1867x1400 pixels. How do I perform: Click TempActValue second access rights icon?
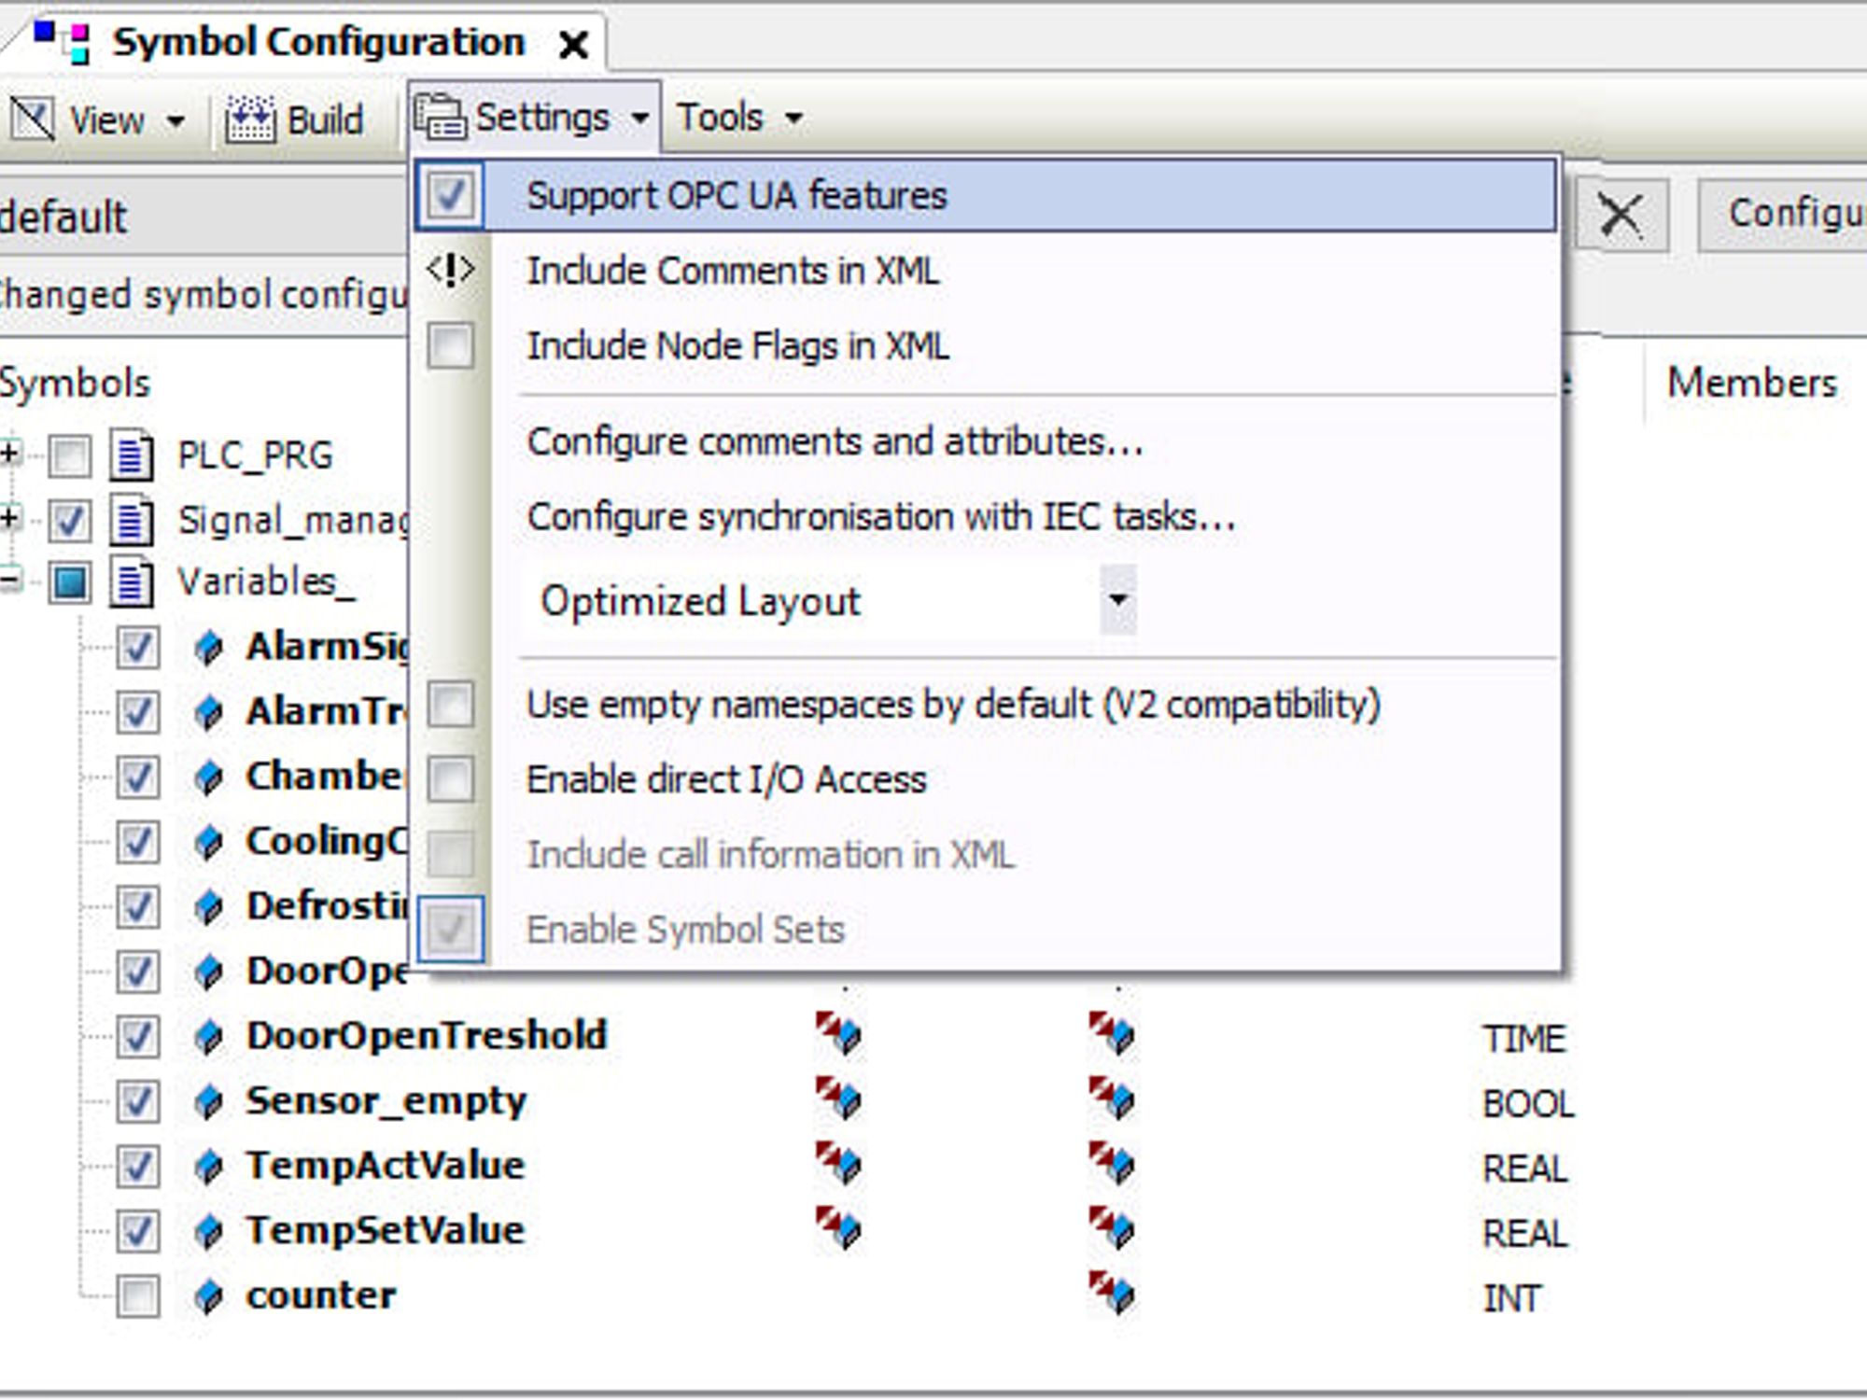(1111, 1163)
